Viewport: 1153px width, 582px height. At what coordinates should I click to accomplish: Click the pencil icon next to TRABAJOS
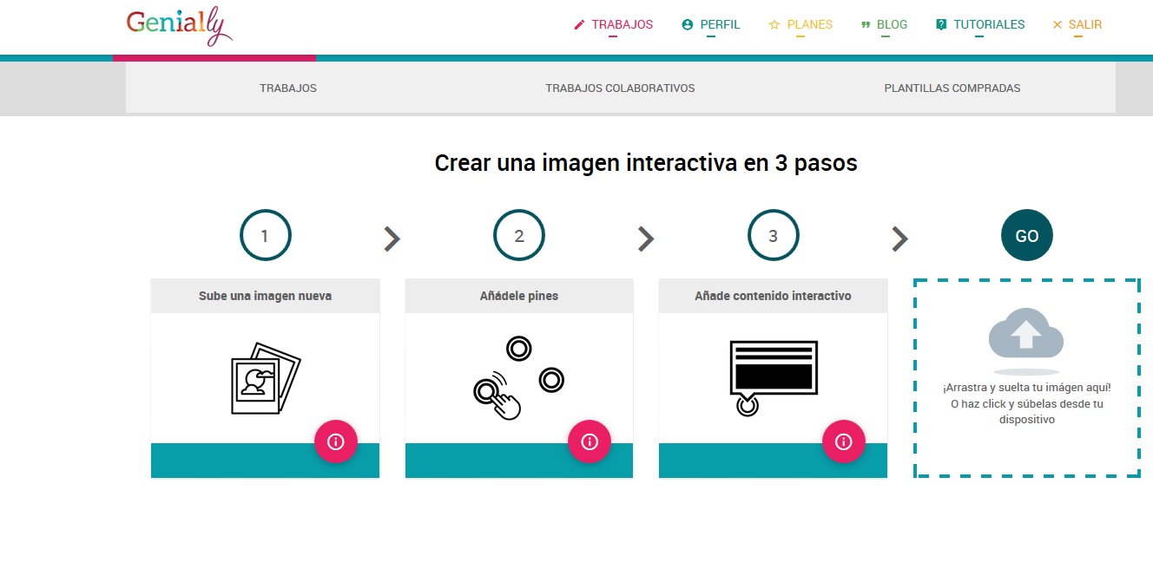pyautogui.click(x=578, y=24)
